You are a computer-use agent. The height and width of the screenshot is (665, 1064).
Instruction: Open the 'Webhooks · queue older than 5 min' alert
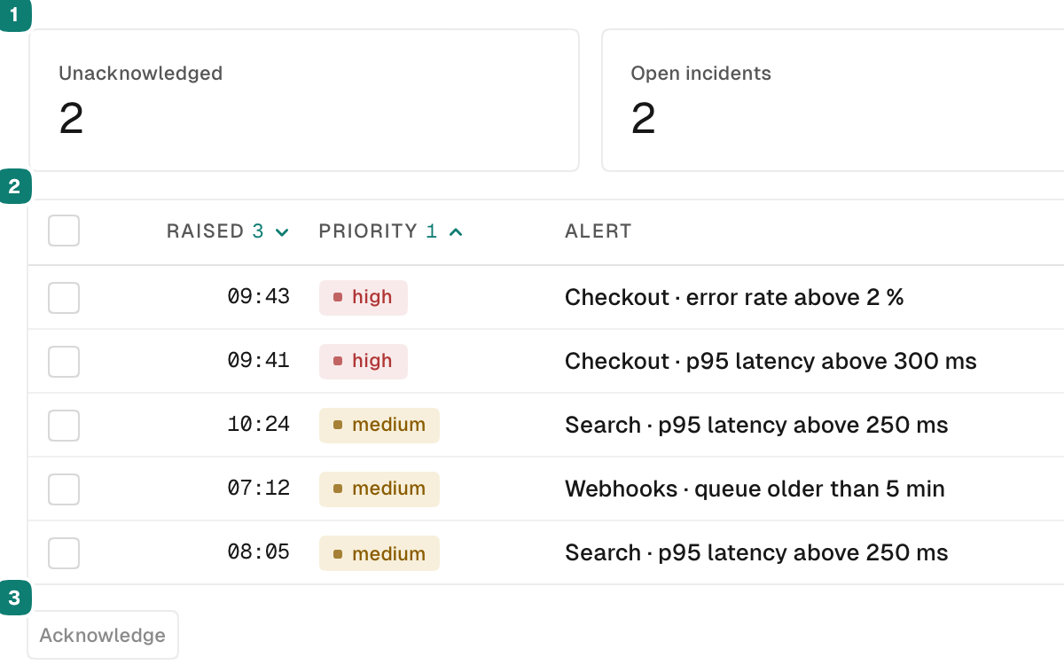click(x=755, y=489)
